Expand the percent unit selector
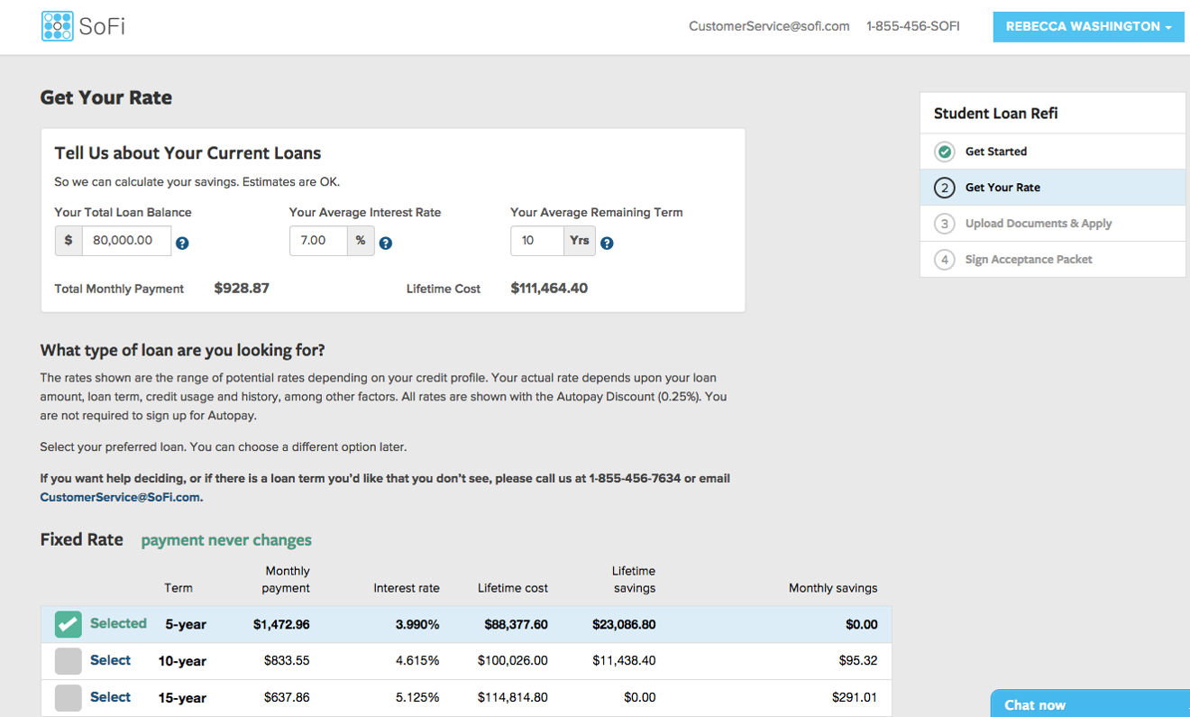 coord(362,241)
